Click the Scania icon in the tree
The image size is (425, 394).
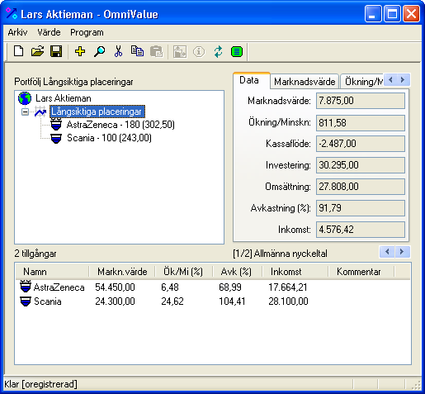click(56, 138)
